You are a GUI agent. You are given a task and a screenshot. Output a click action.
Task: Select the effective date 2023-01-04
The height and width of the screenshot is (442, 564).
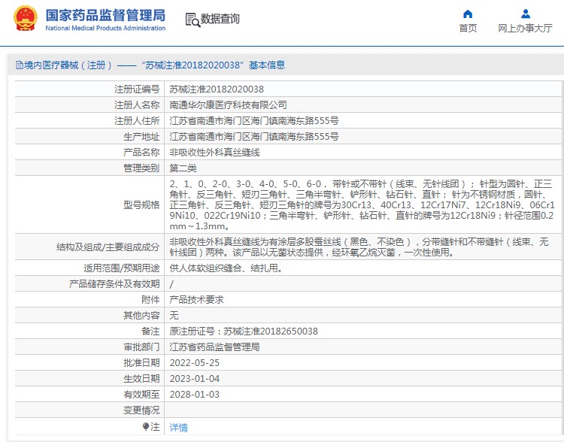194,379
